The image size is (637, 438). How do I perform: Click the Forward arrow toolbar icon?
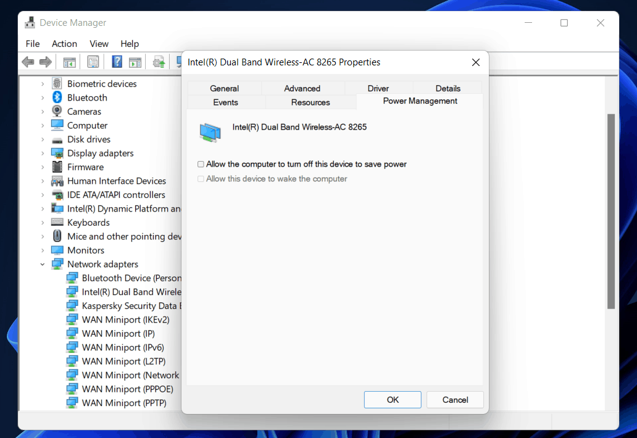[46, 62]
